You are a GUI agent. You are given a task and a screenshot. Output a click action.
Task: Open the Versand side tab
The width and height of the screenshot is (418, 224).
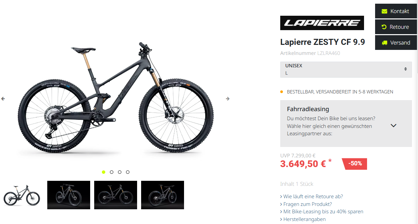[x=396, y=43]
